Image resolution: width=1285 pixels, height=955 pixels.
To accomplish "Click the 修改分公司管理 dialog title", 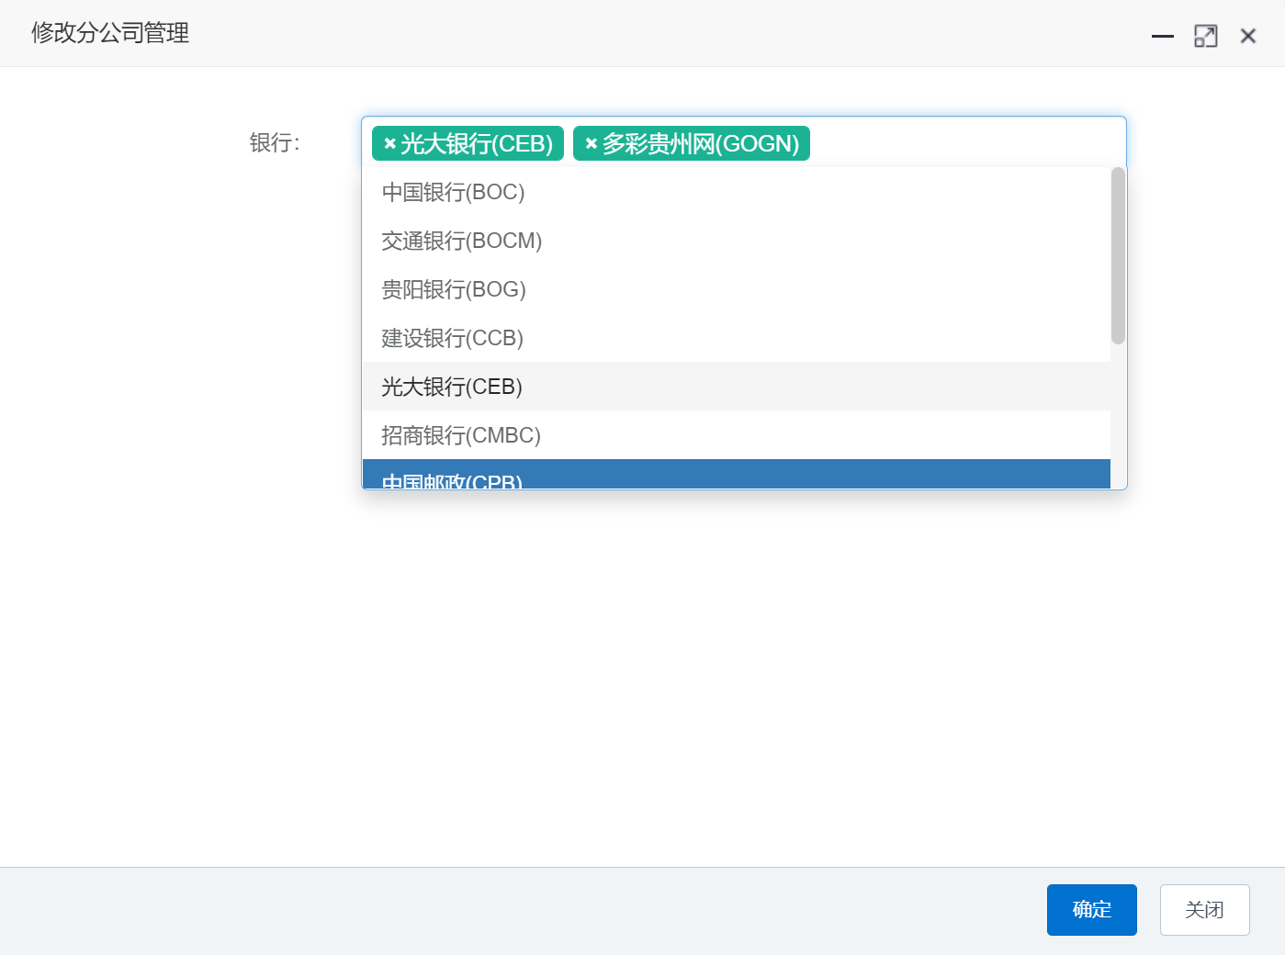I will point(110,33).
